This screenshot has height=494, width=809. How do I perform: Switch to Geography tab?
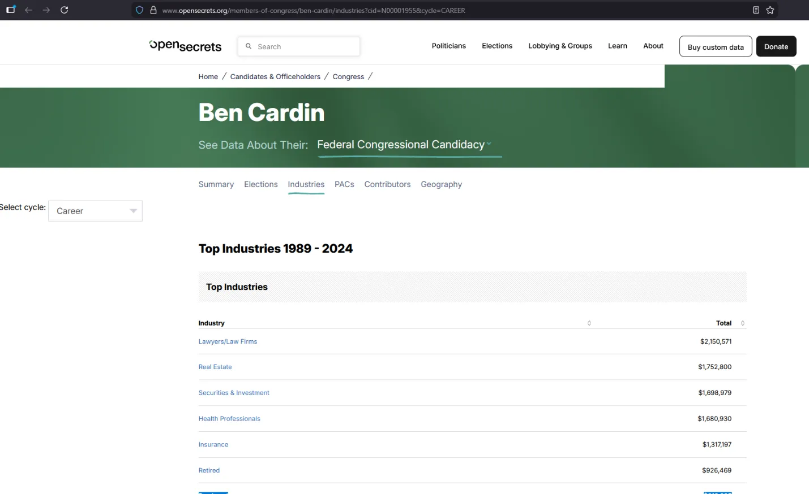pos(442,184)
